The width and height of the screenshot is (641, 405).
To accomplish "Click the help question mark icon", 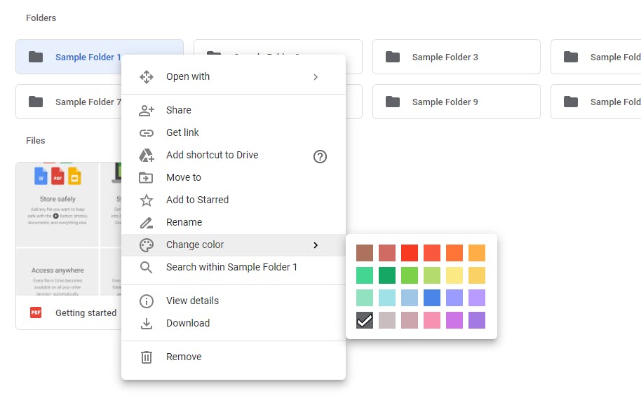I will (x=320, y=156).
